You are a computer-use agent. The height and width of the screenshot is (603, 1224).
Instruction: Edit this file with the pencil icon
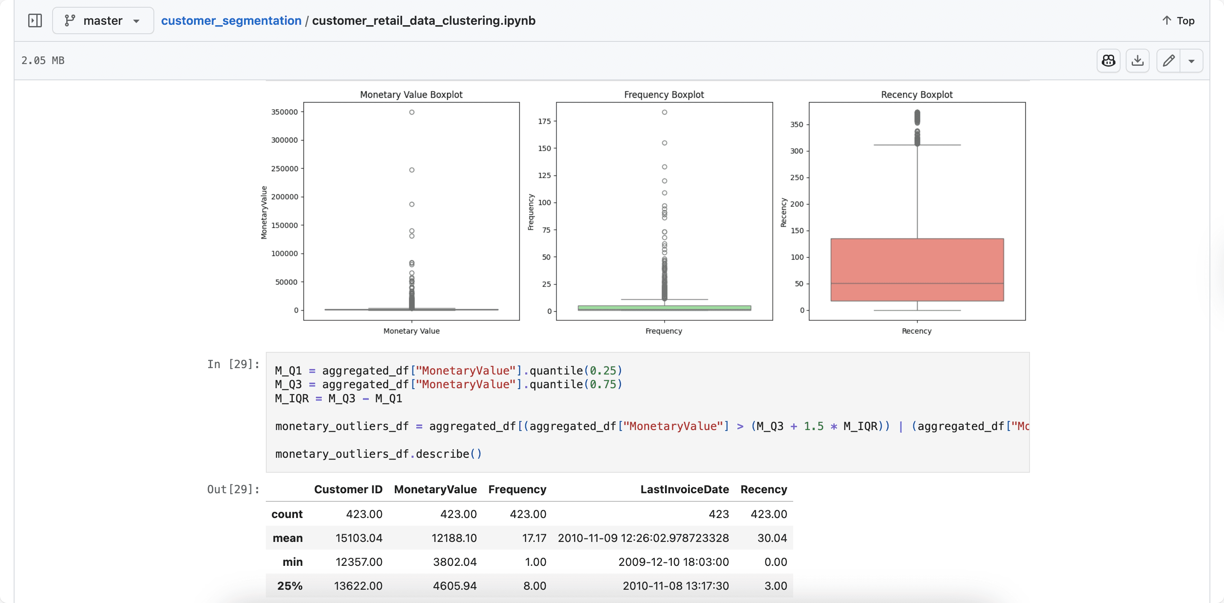coord(1168,60)
